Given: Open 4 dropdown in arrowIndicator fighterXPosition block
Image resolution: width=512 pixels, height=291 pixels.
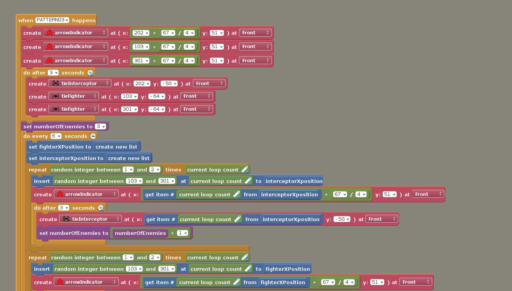Looking at the screenshot, I should point(349,282).
